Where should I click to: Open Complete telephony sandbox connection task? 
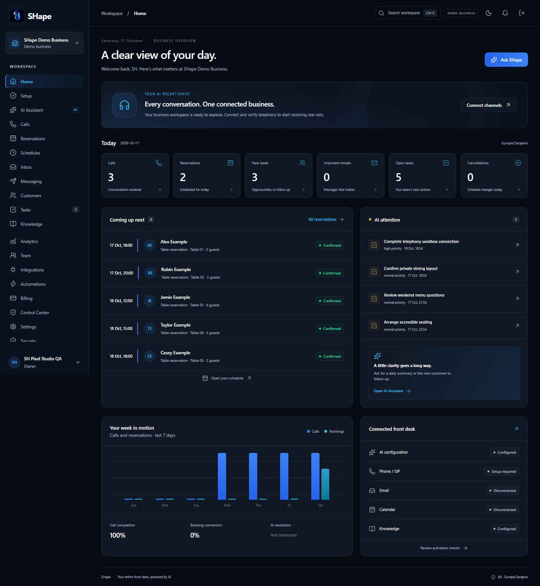point(444,245)
